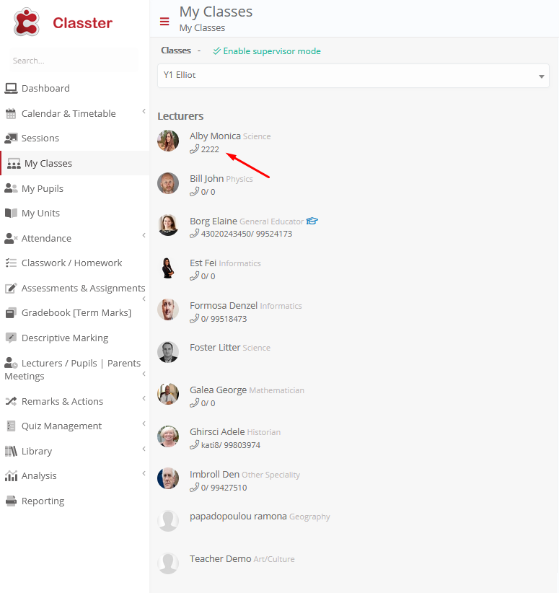Click the My Units book icon
This screenshot has width=559, height=593.
(x=11, y=214)
